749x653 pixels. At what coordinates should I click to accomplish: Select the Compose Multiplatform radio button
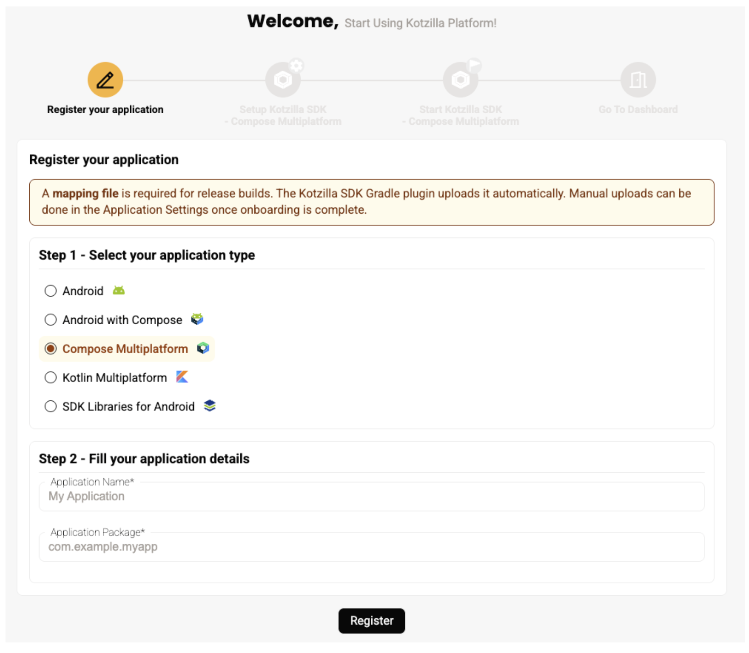[x=50, y=349]
